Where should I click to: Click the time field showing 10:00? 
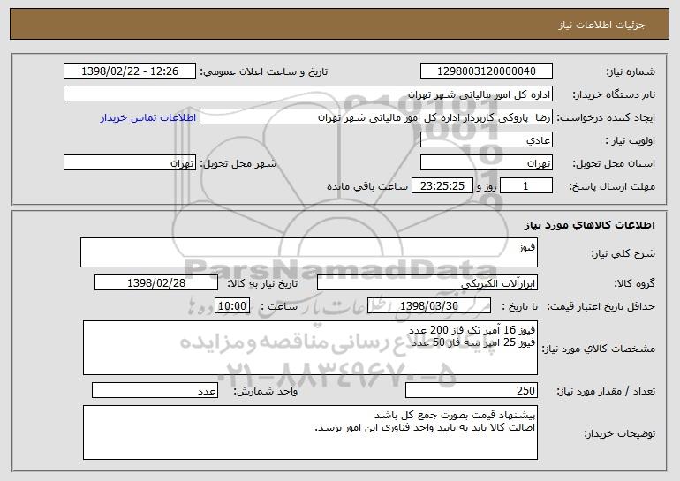[232, 306]
